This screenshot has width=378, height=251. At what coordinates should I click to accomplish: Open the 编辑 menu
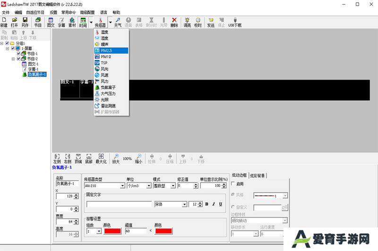[x=18, y=12]
